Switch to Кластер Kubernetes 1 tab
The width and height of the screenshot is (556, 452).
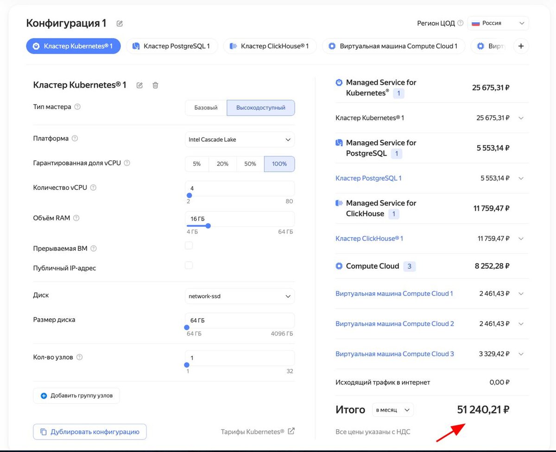point(73,46)
